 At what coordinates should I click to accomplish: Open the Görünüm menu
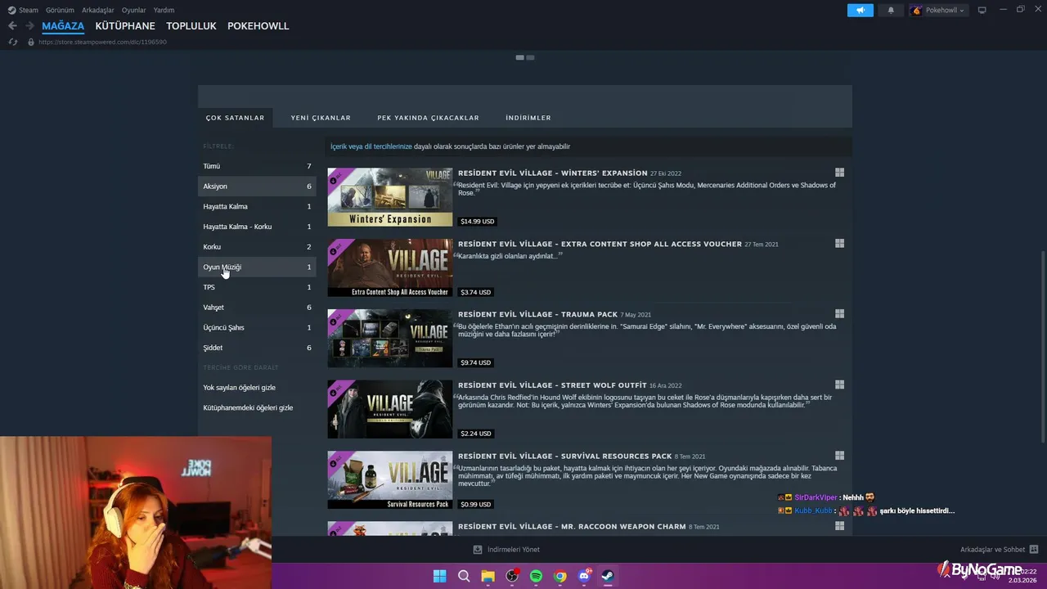pos(60,10)
